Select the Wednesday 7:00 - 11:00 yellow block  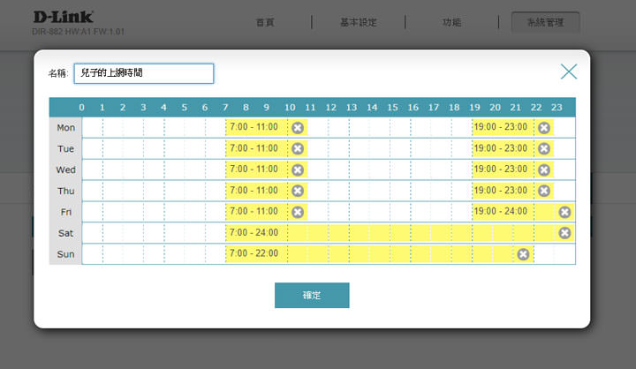click(x=256, y=169)
